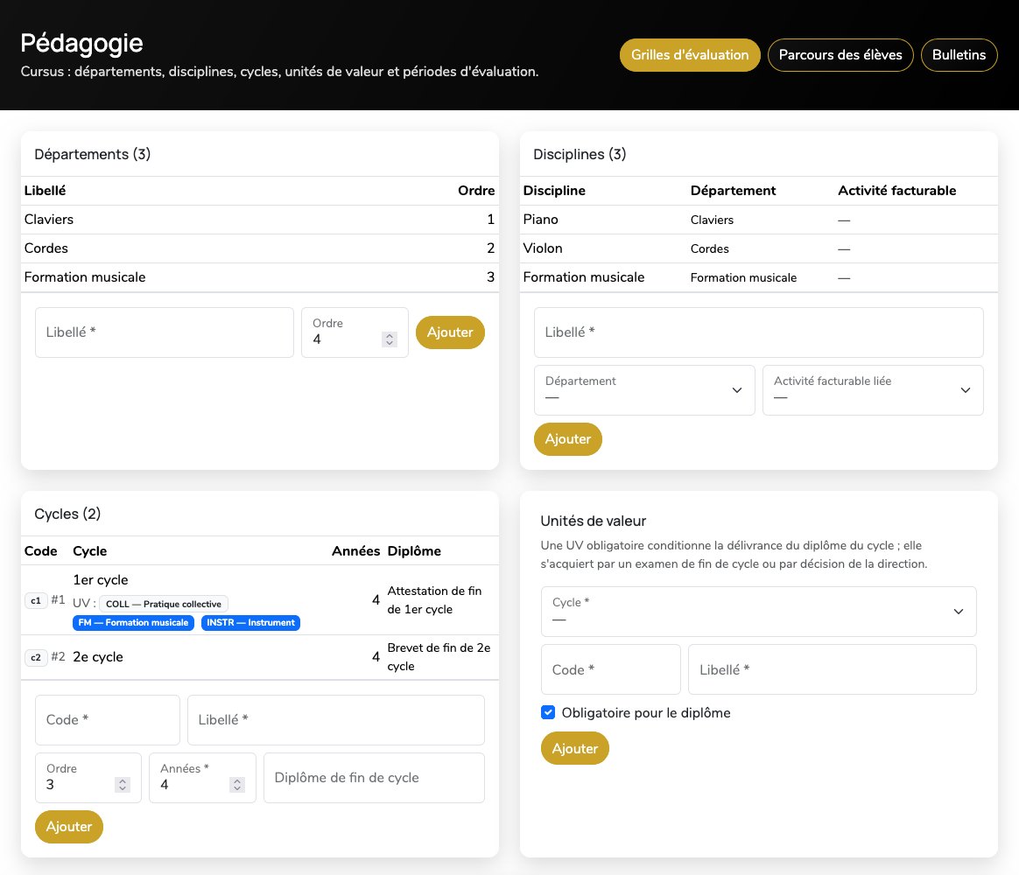Click the COLL — Pratique collective badge
Screen dimensions: 1019x875
click(163, 604)
